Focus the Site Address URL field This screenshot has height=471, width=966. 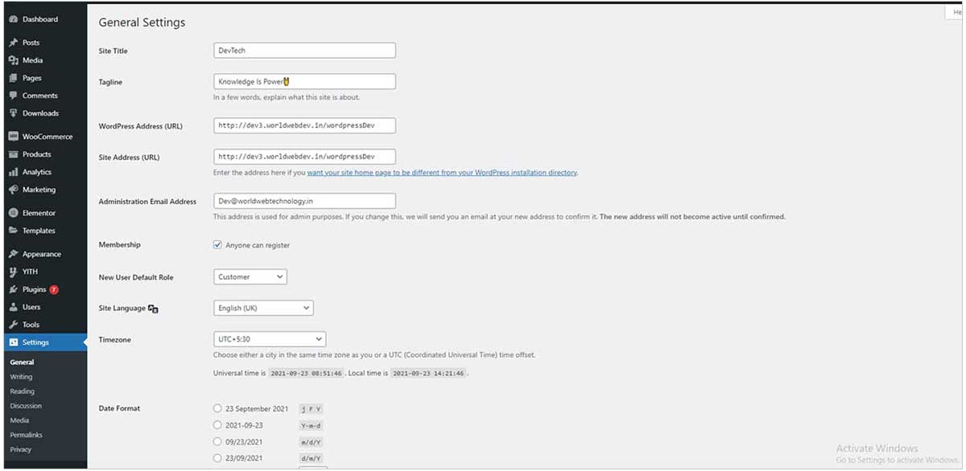tap(304, 157)
